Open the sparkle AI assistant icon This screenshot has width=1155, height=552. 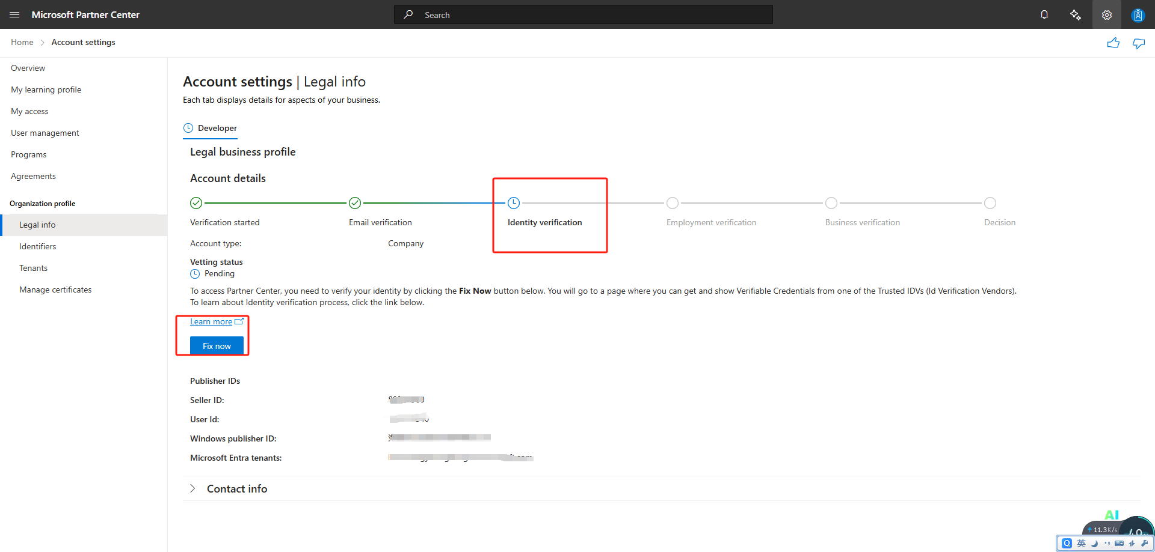pyautogui.click(x=1076, y=14)
